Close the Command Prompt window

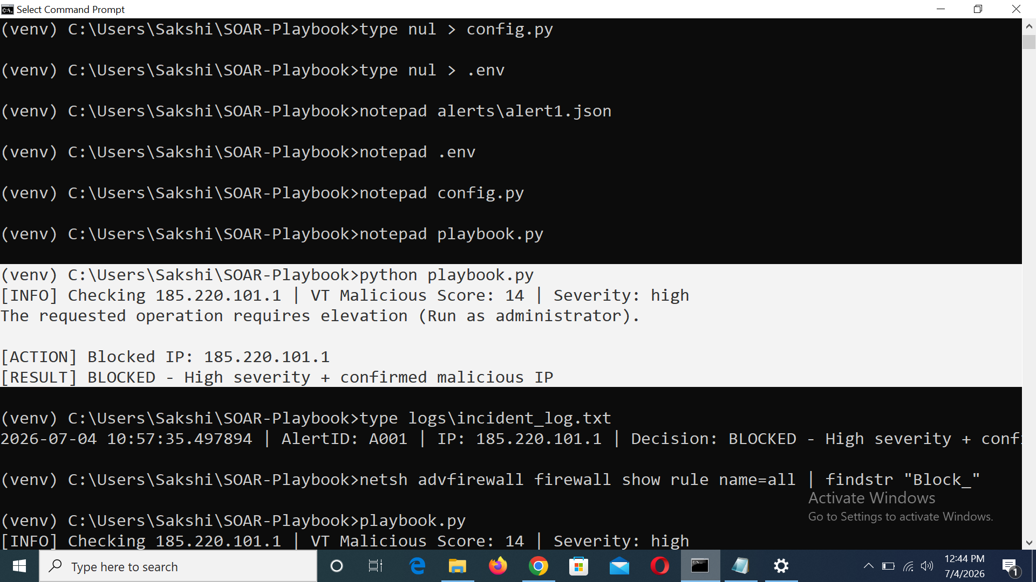[1016, 9]
